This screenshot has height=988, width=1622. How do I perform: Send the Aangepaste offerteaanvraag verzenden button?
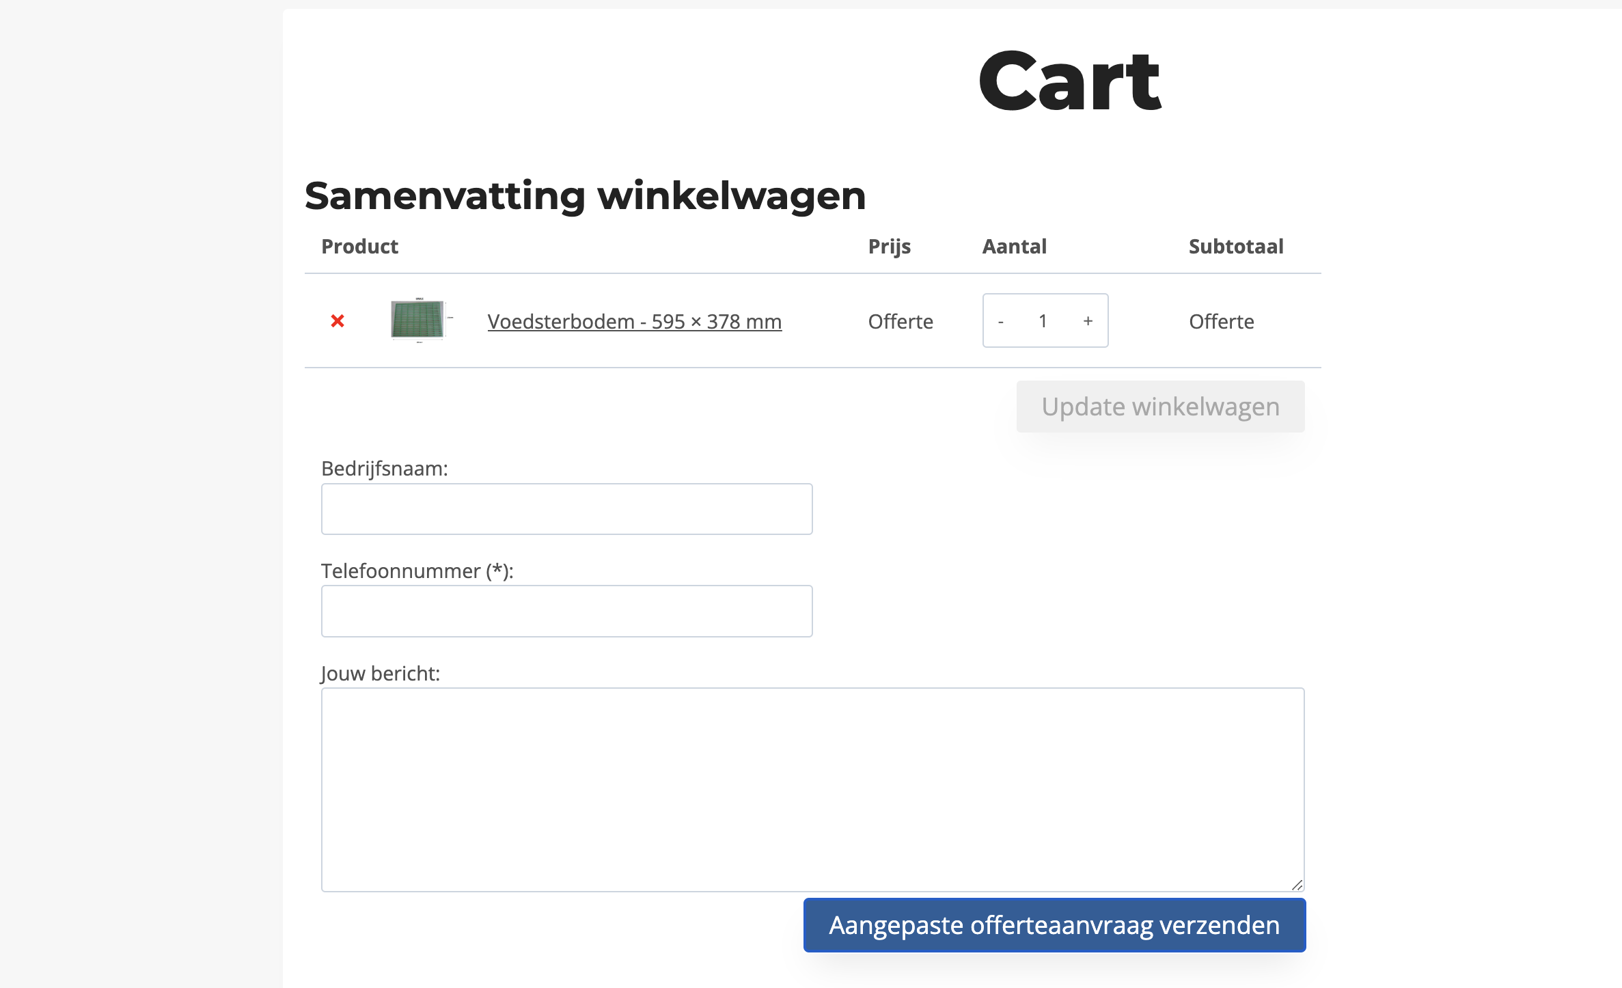tap(1054, 925)
